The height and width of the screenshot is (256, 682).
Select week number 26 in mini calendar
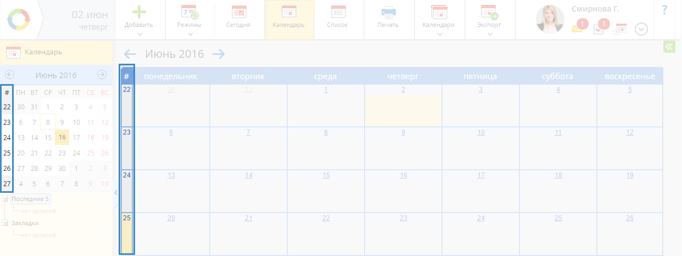pyautogui.click(x=7, y=169)
